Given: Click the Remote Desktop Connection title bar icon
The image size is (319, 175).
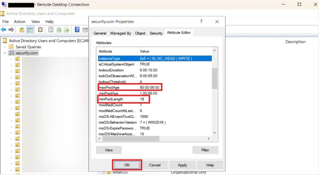Looking at the screenshot, I should click(4, 5).
